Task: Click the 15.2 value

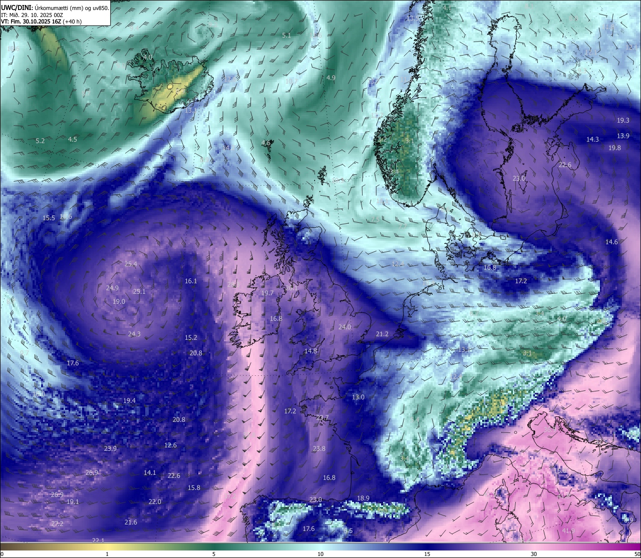Action: point(191,338)
